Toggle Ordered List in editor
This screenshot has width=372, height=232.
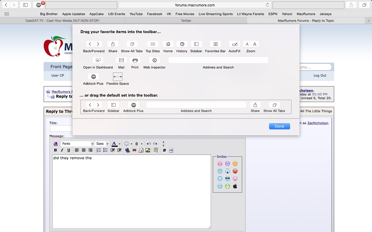[x=99, y=150]
